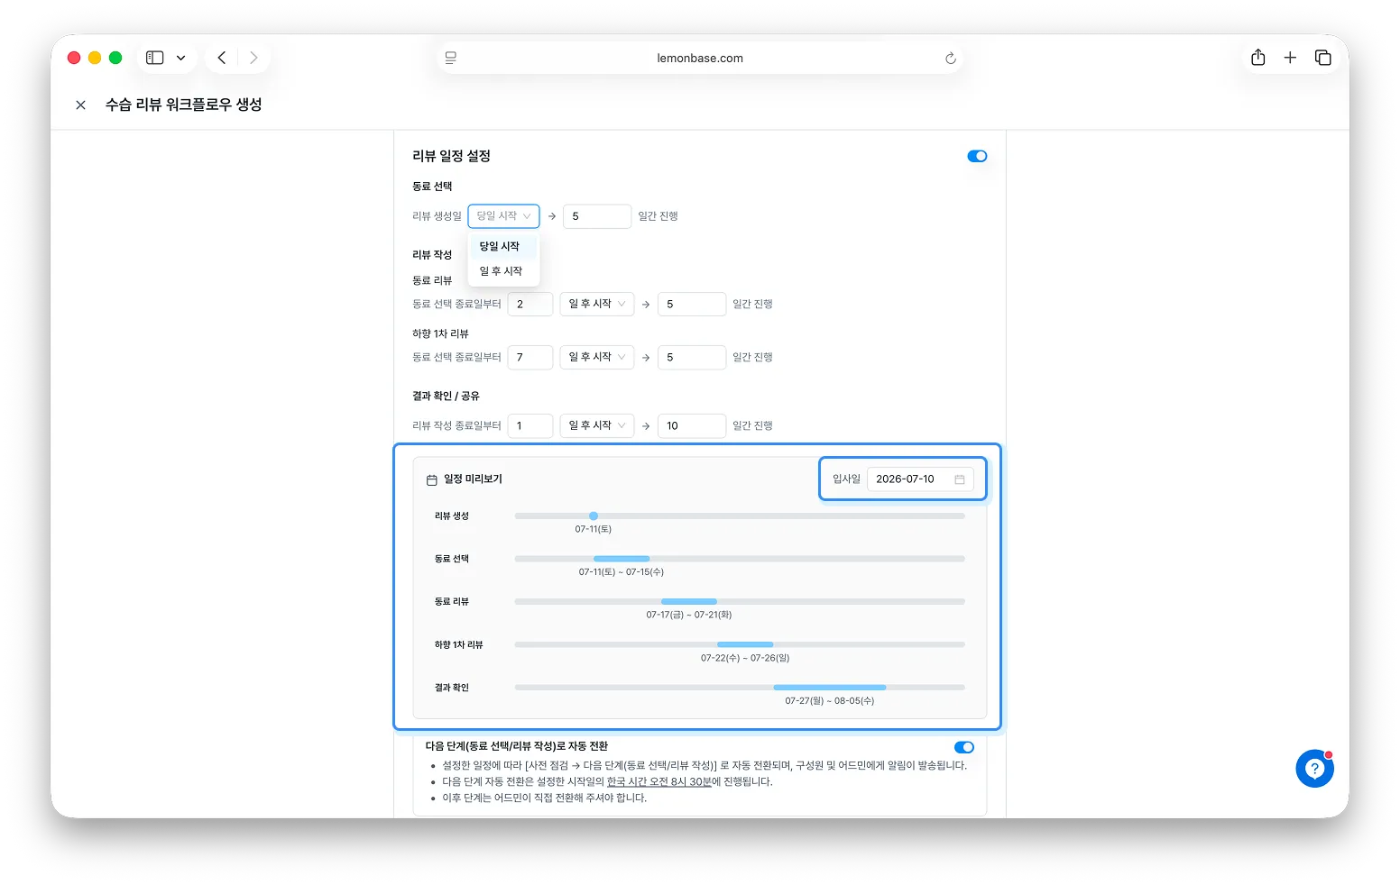The image size is (1400, 885).
Task: Click the calendar icon beside 일정 미리보기
Action: tap(431, 479)
